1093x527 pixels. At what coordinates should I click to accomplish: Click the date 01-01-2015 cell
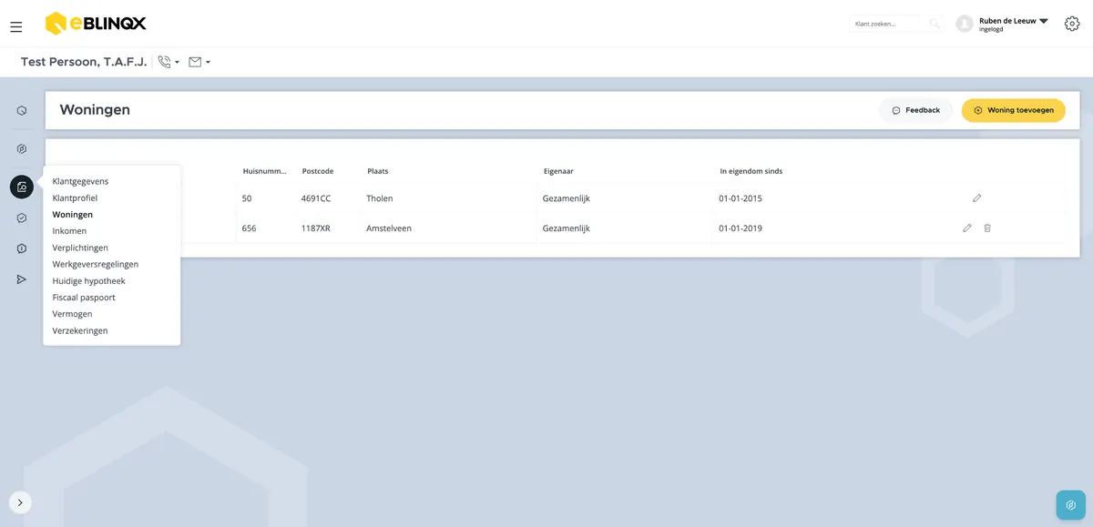click(741, 198)
